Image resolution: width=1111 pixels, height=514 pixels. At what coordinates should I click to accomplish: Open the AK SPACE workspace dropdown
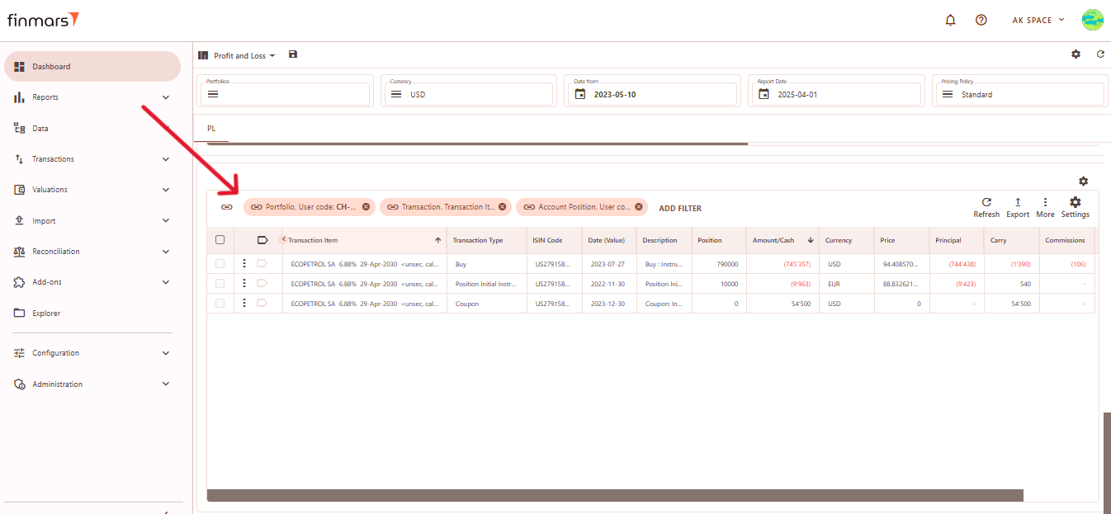point(1038,20)
